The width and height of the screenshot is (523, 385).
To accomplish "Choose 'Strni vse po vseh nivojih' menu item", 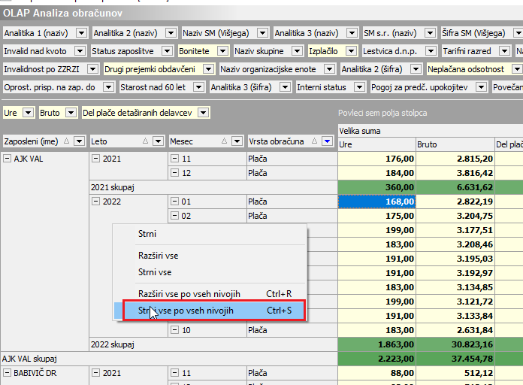I will pyautogui.click(x=186, y=311).
